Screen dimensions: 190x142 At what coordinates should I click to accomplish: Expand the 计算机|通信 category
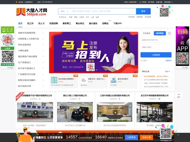click(x=31, y=50)
